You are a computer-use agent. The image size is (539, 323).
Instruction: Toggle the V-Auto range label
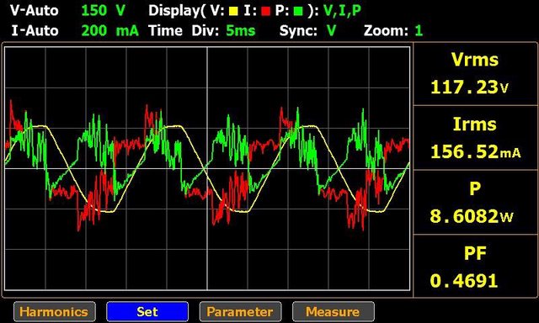[x=34, y=11]
